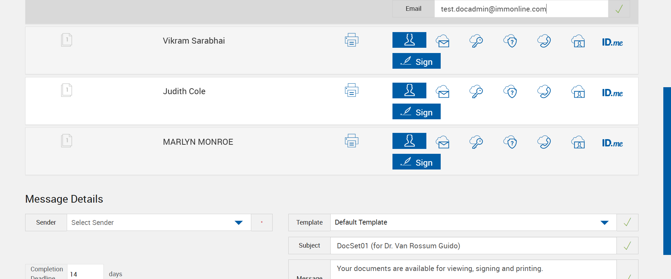Click document page icon beside Judith Cole
This screenshot has width=671, height=279.
(66, 90)
